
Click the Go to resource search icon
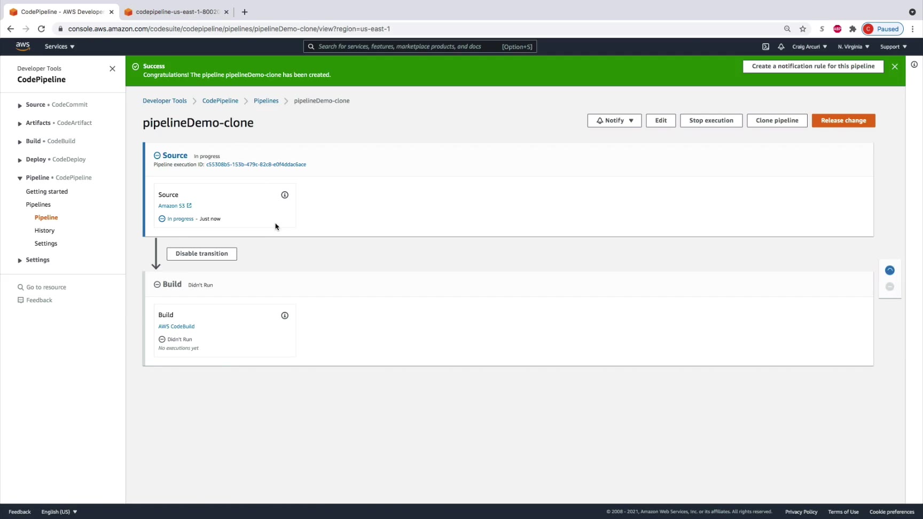(21, 287)
